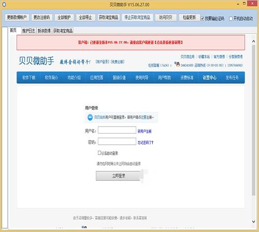
Task: Click the 贝贝站长 link in login notice
Action: tap(99, 117)
